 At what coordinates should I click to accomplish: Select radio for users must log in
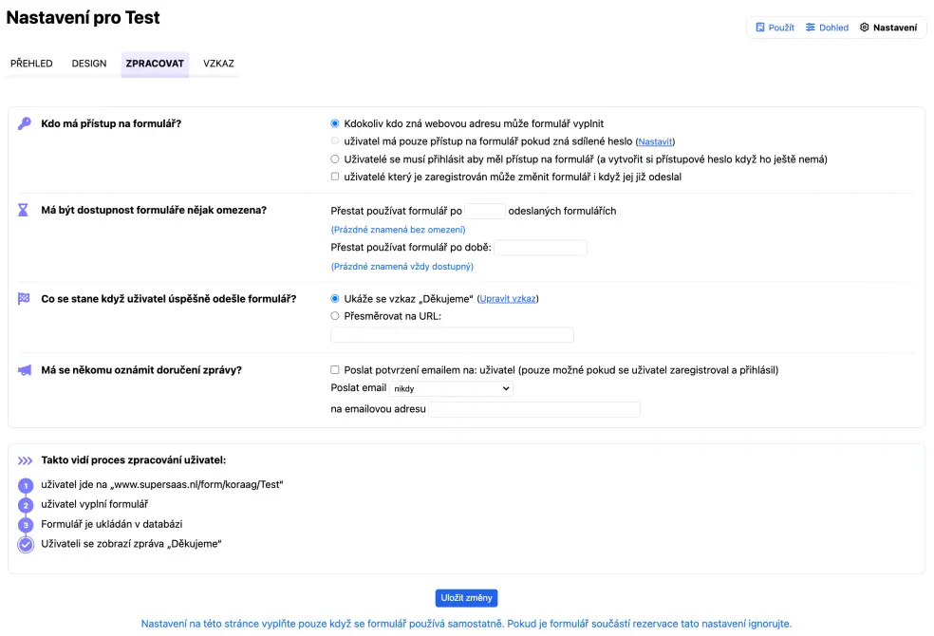click(335, 159)
